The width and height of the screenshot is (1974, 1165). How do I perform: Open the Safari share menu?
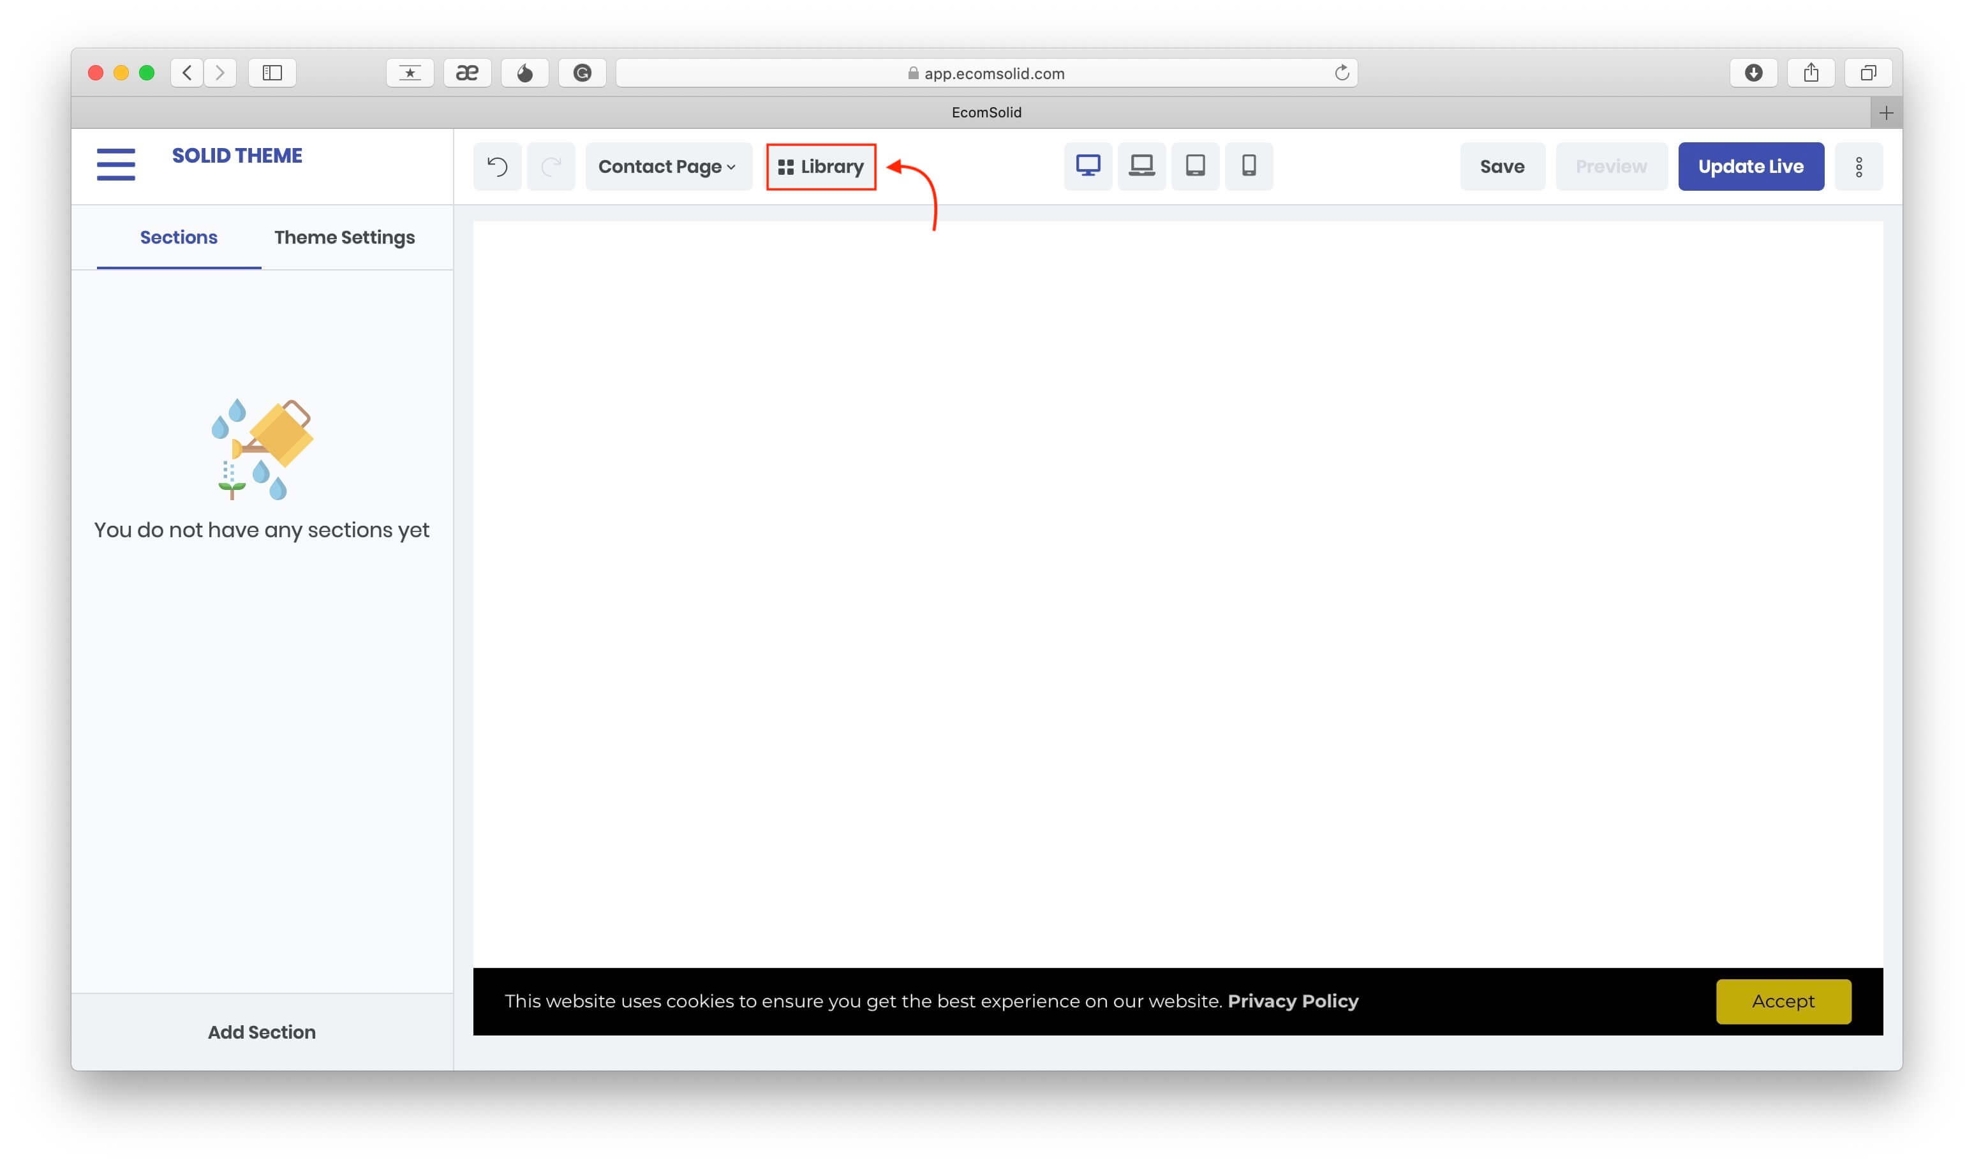[x=1811, y=73]
